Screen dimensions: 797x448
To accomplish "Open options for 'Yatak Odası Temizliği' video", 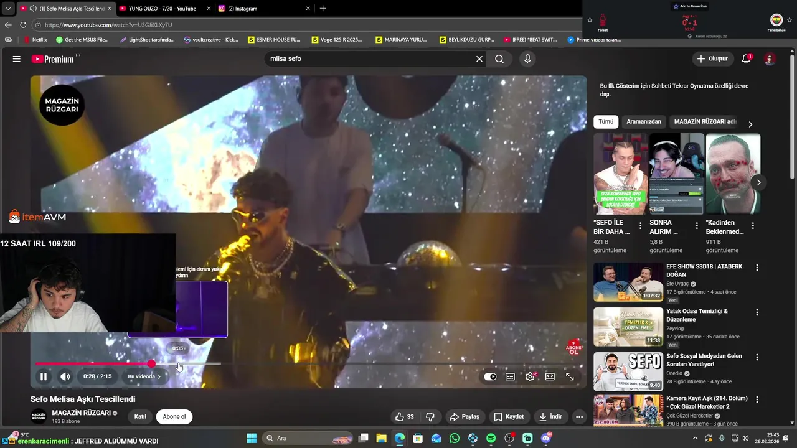I will [x=757, y=312].
